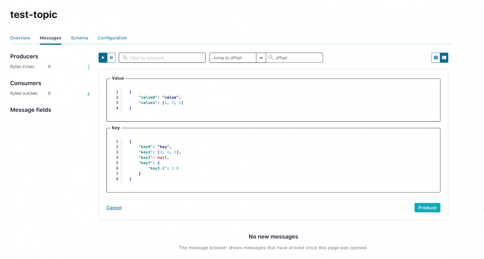This screenshot has height=259, width=484.
Task: Click the magnifier icon in keyword filter
Action: (x=125, y=58)
